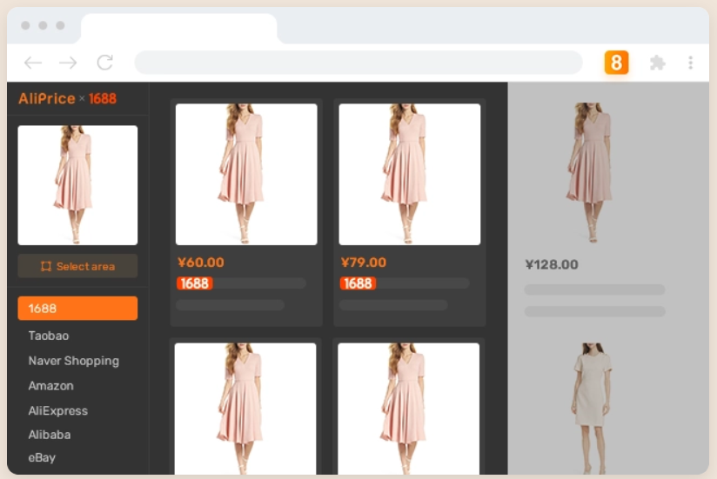Image resolution: width=717 pixels, height=479 pixels.
Task: Click the browser address bar
Action: [x=358, y=63]
